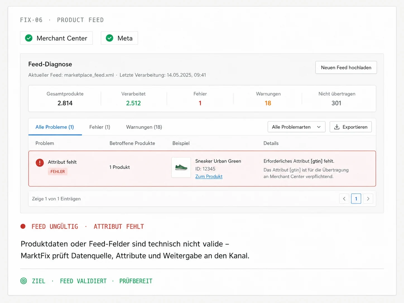Click the Aktueller Feed marketplace_feed.xml text

71,75
